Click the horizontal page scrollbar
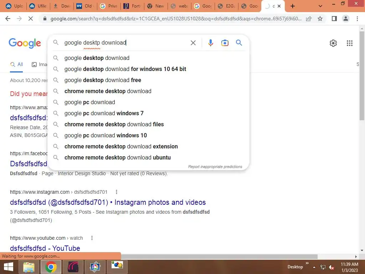Viewport: 365px width, 274px height. coord(219,257)
